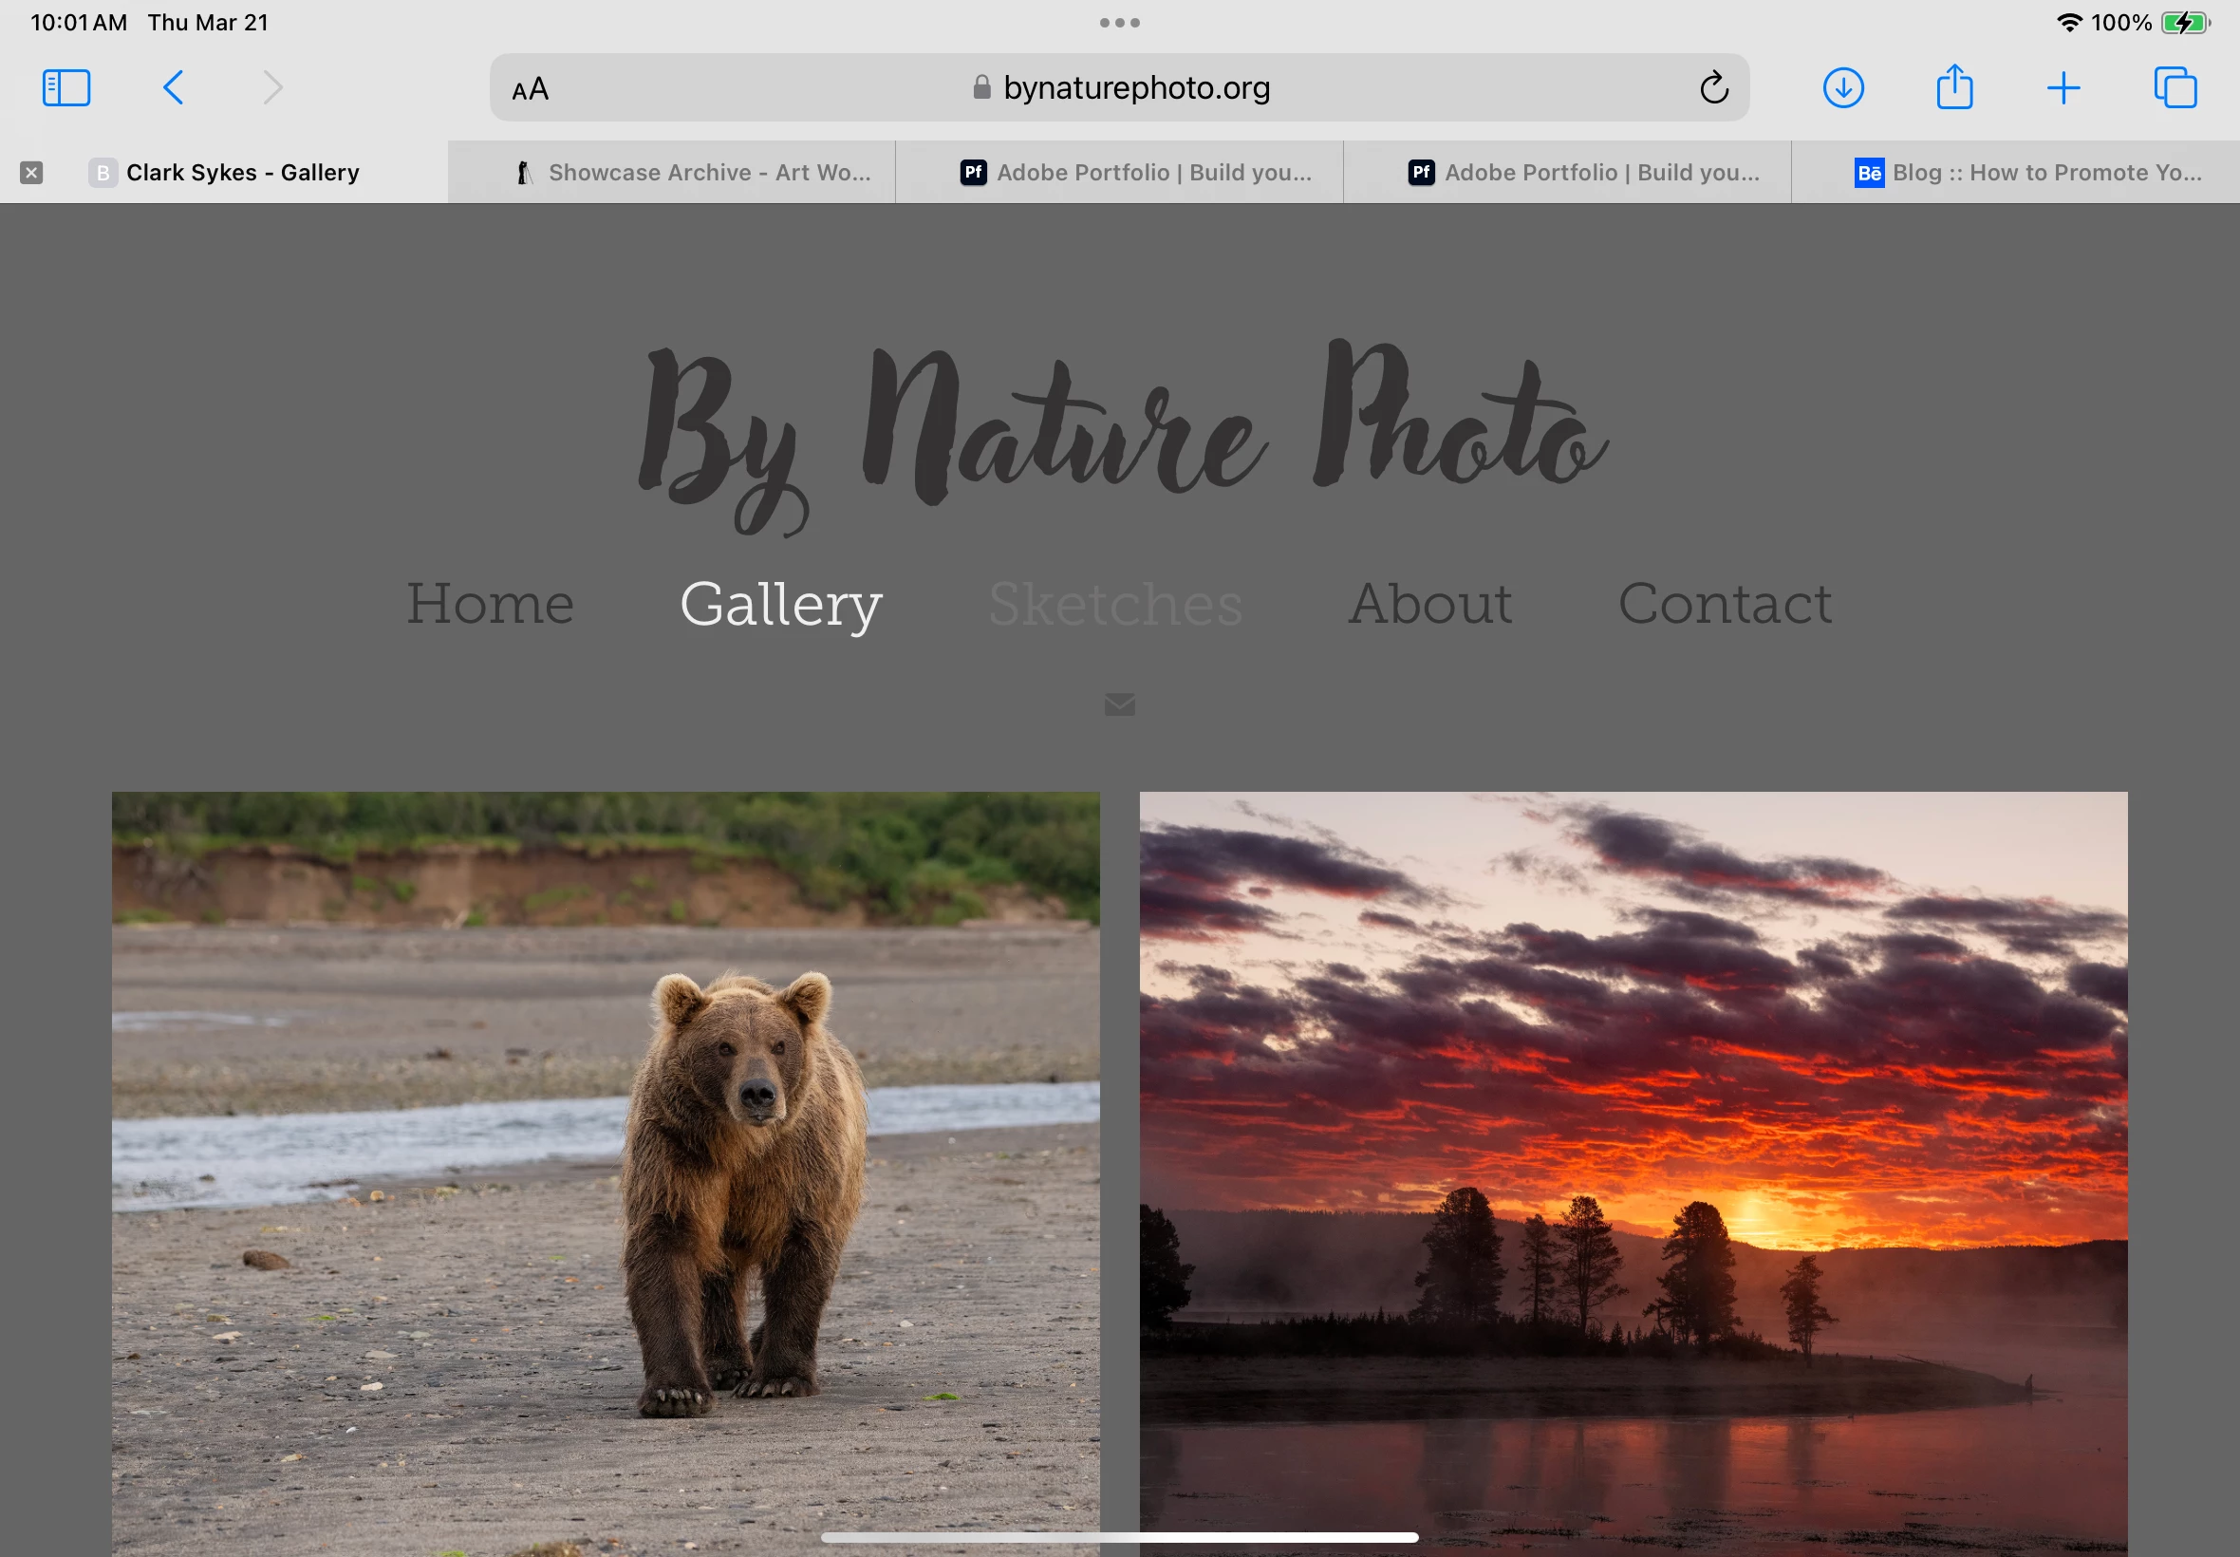Go to the About page link

(x=1429, y=603)
